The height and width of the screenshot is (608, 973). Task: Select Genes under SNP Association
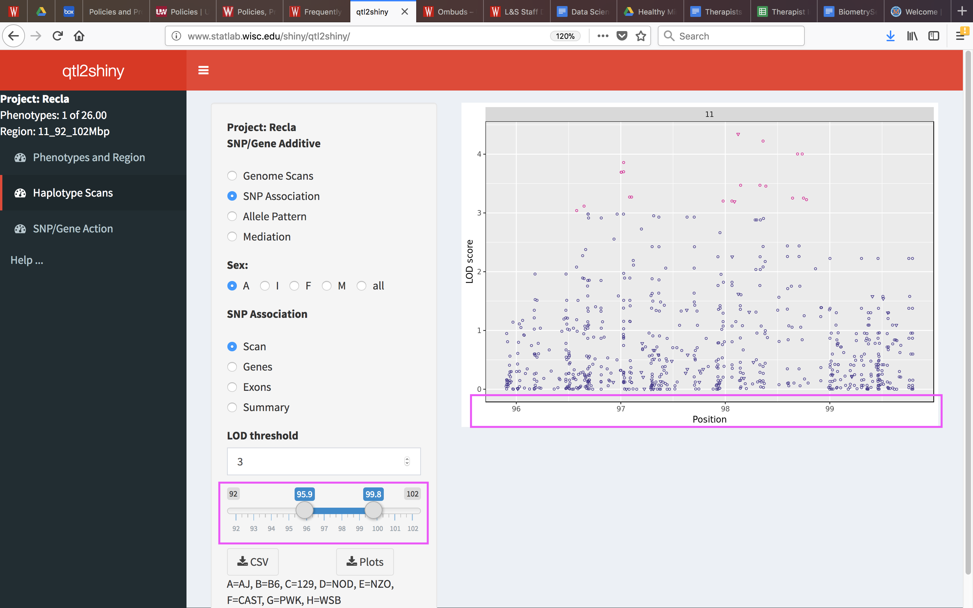(x=232, y=367)
